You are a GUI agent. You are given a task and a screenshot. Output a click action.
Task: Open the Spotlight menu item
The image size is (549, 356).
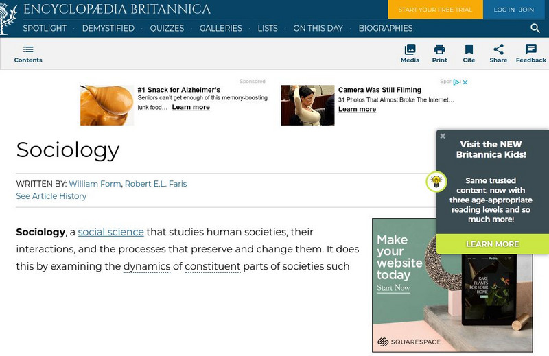pos(45,28)
